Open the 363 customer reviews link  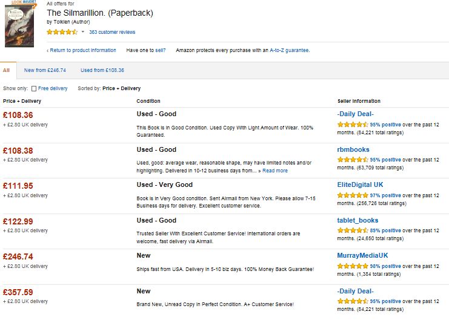click(x=112, y=32)
